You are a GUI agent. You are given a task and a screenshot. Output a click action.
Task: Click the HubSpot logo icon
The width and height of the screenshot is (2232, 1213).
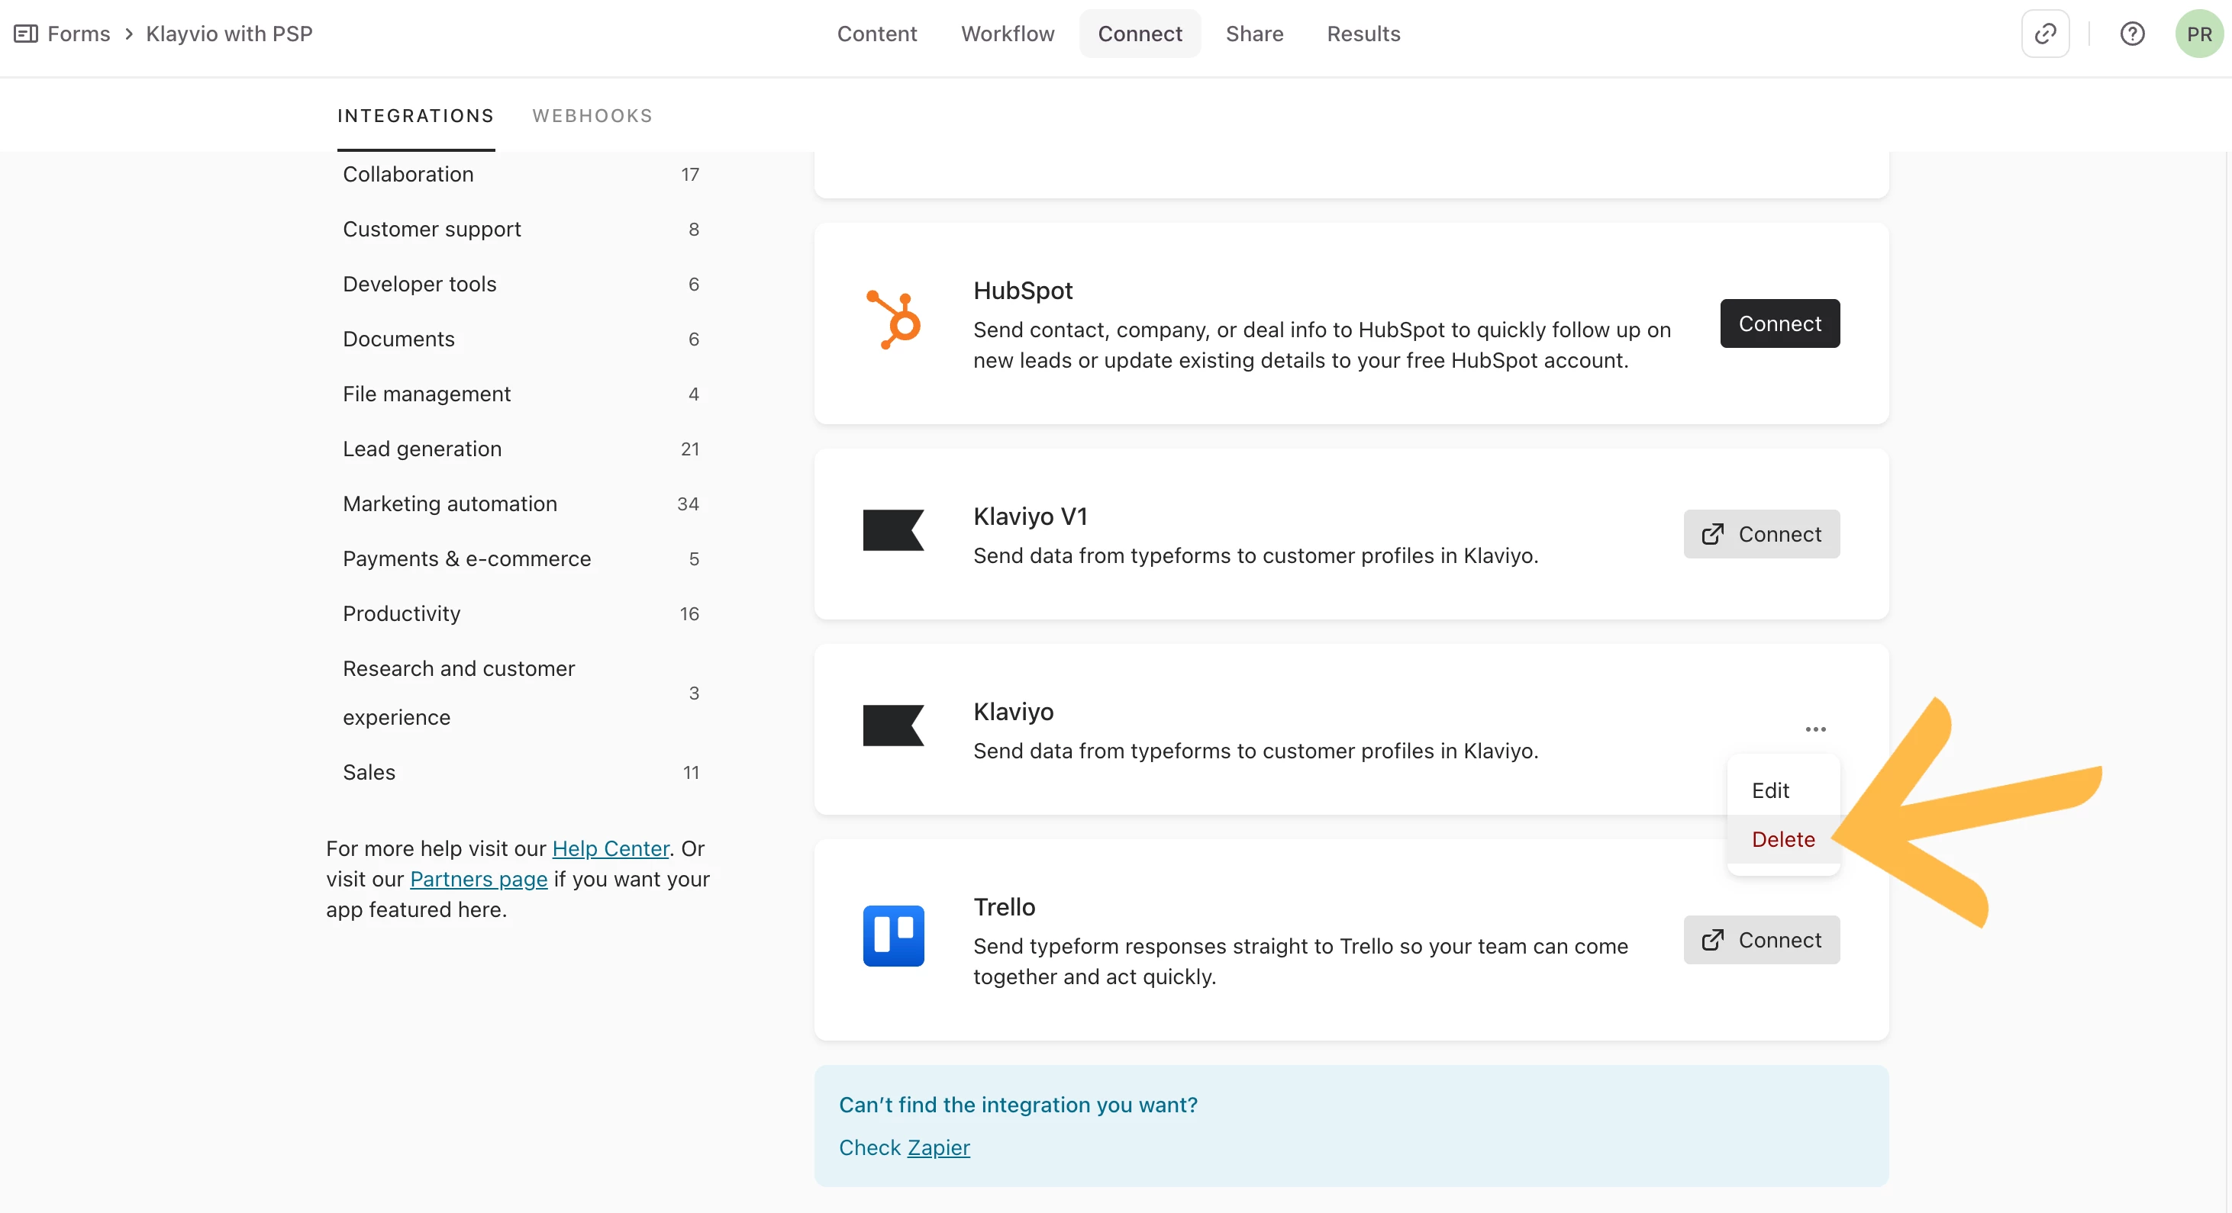click(893, 320)
